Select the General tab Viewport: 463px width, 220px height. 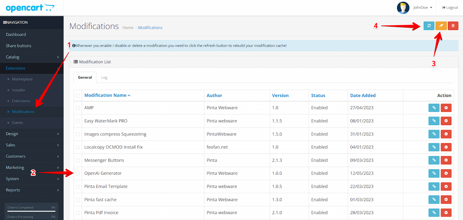(x=85, y=77)
